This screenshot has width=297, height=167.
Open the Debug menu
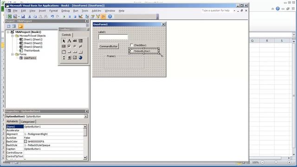tap(65, 11)
